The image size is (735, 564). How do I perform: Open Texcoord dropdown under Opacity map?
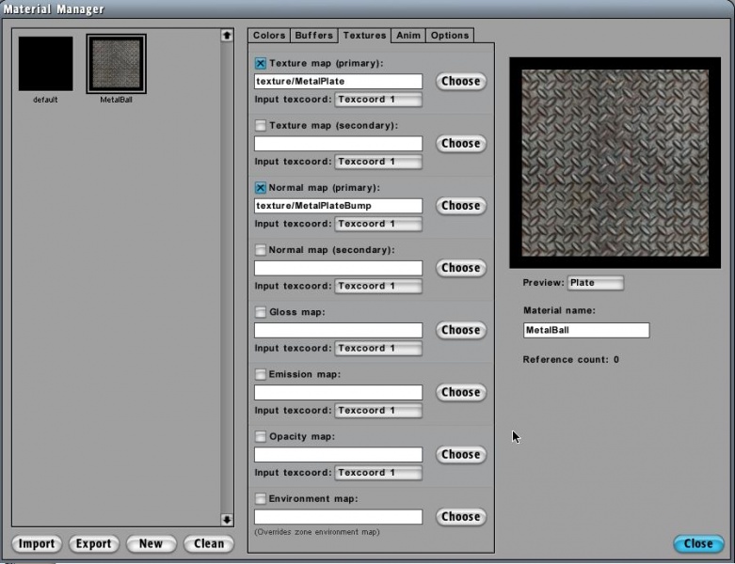point(378,473)
